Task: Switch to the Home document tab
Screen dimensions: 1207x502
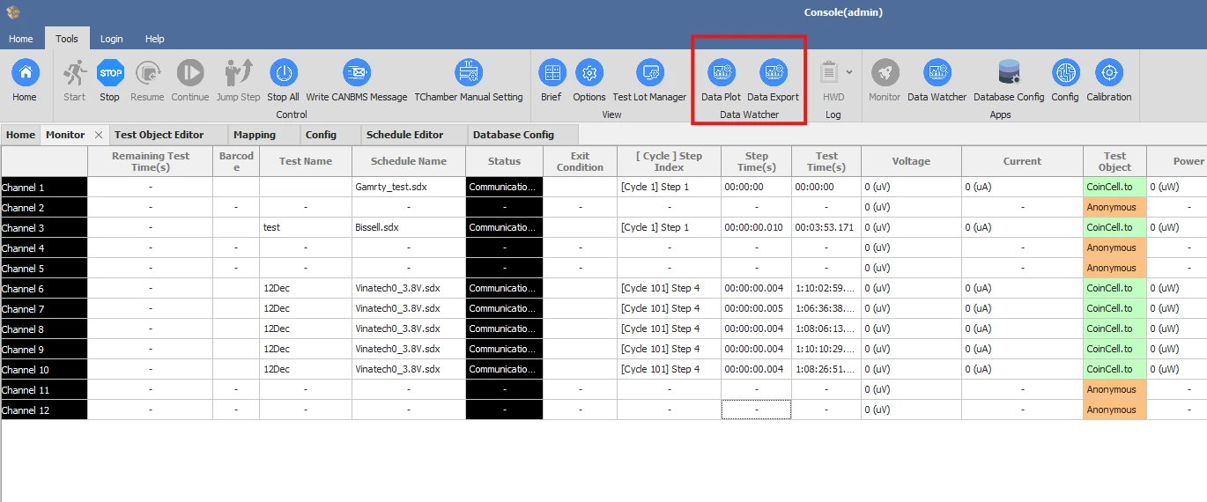Action: tap(21, 135)
